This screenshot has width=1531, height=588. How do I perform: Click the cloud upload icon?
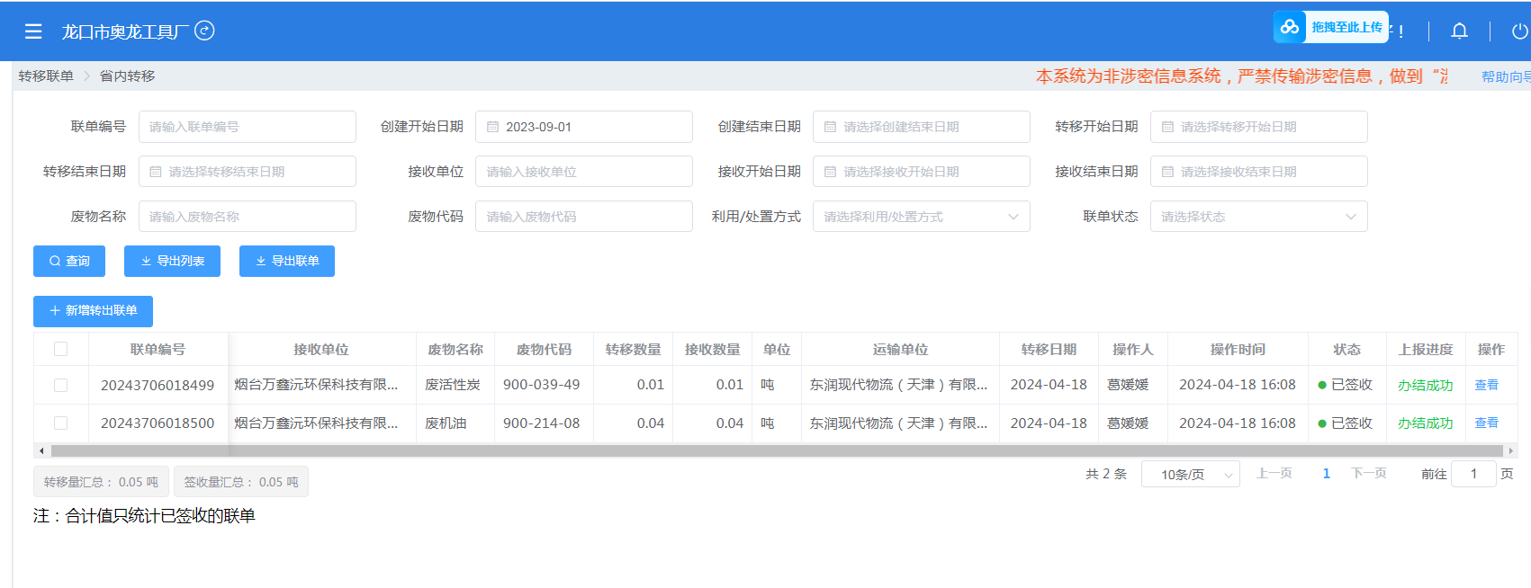(1290, 27)
